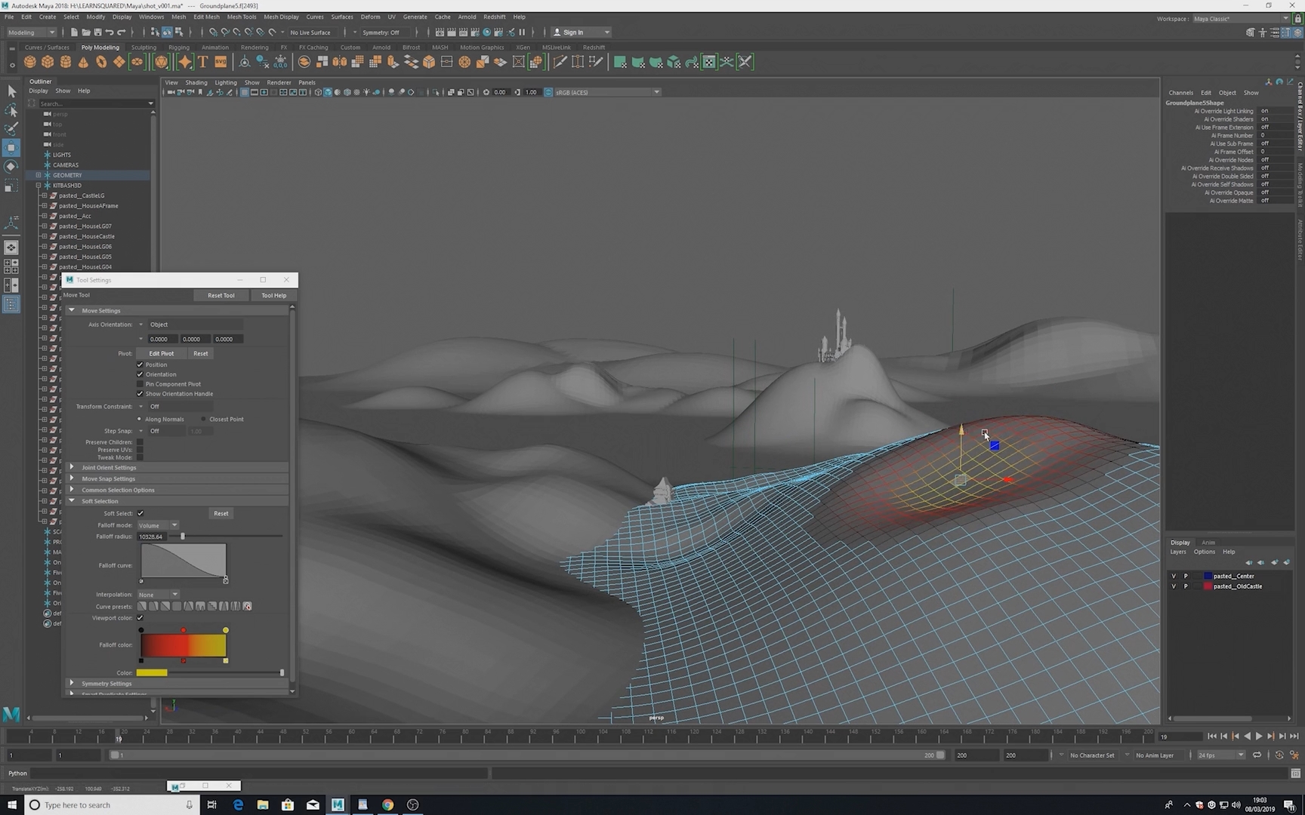The height and width of the screenshot is (815, 1305).
Task: Click the Reset Tool button
Action: point(221,295)
